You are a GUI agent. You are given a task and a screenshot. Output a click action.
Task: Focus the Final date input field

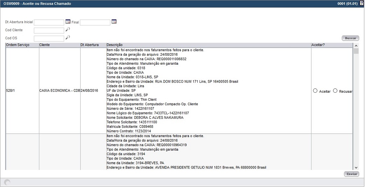pos(95,22)
